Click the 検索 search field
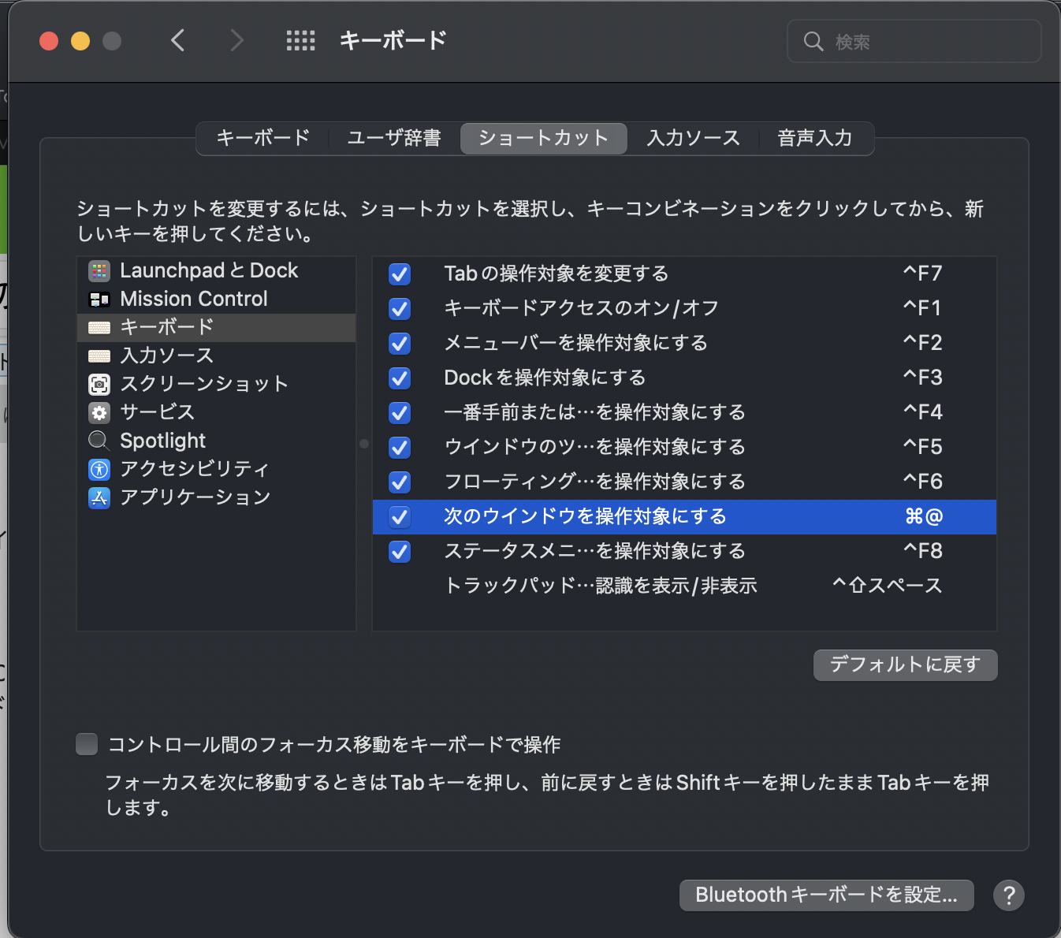Viewport: 1061px width, 938px height. pyautogui.click(x=914, y=42)
